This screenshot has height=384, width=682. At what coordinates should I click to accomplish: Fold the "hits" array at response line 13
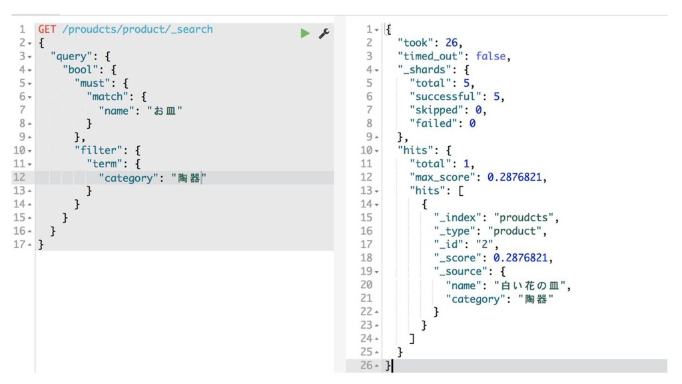(x=377, y=191)
